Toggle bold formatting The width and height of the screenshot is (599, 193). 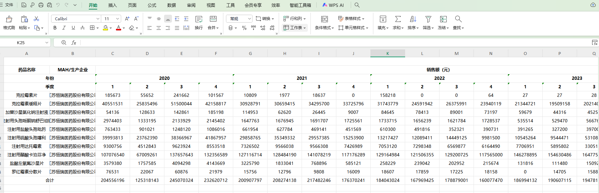pos(55,28)
